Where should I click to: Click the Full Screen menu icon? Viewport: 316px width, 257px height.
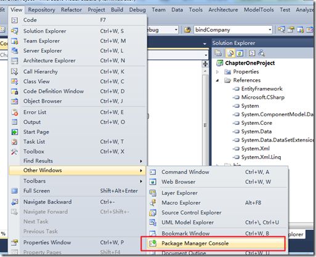tap(14, 191)
